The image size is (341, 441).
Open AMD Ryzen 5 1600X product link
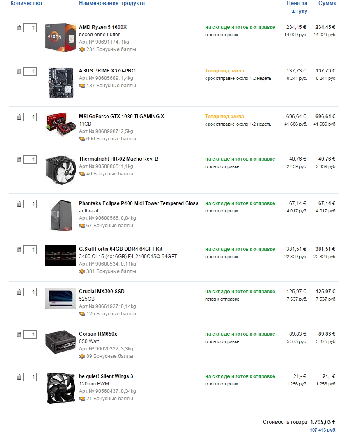tap(103, 27)
